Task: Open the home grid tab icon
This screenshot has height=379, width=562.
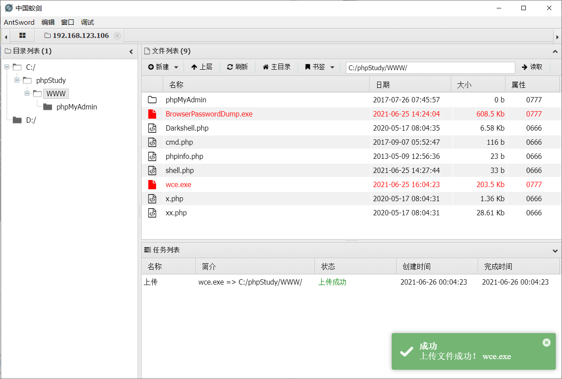Action: click(22, 36)
